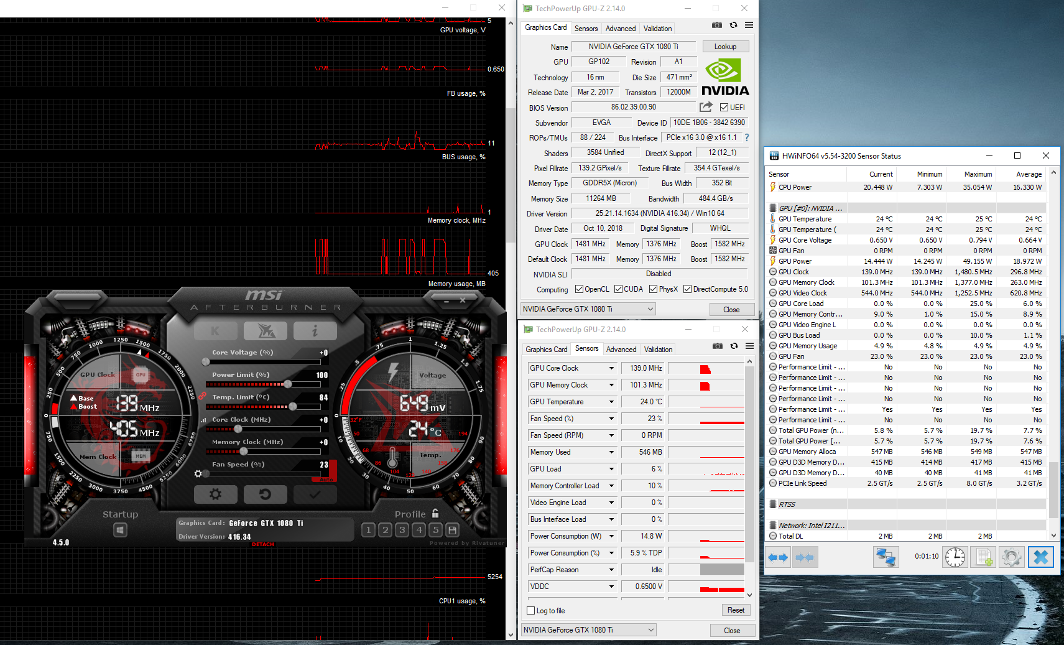1064x645 pixels.
Task: Click Memory Clock slider handle
Action: coord(243,451)
